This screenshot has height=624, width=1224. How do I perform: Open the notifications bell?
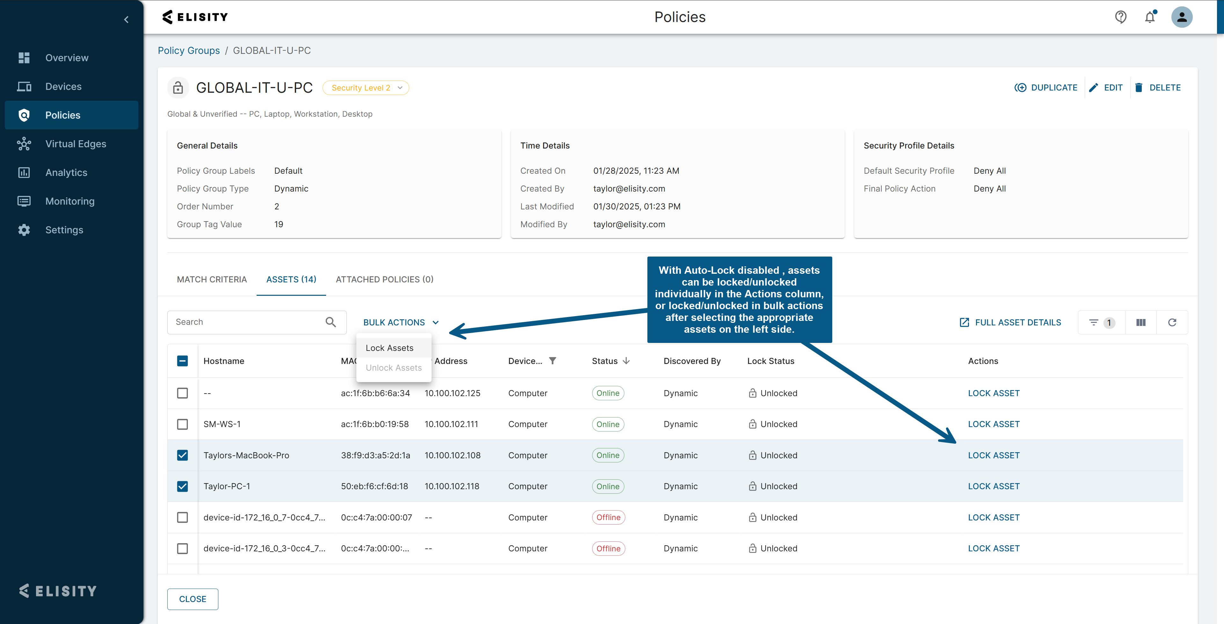tap(1150, 17)
